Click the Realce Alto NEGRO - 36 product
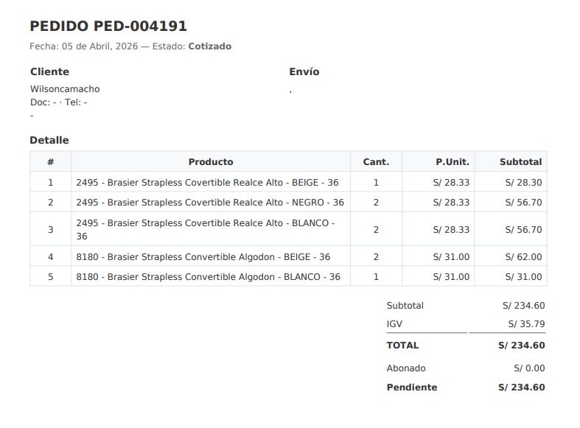 pyautogui.click(x=210, y=203)
